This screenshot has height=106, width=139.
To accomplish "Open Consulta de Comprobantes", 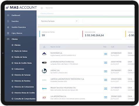I will pos(25,99).
